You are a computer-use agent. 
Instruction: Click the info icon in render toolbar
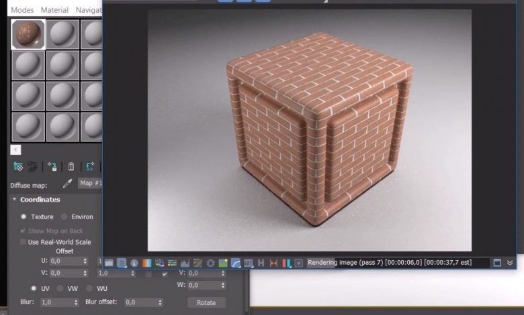pyautogui.click(x=134, y=263)
